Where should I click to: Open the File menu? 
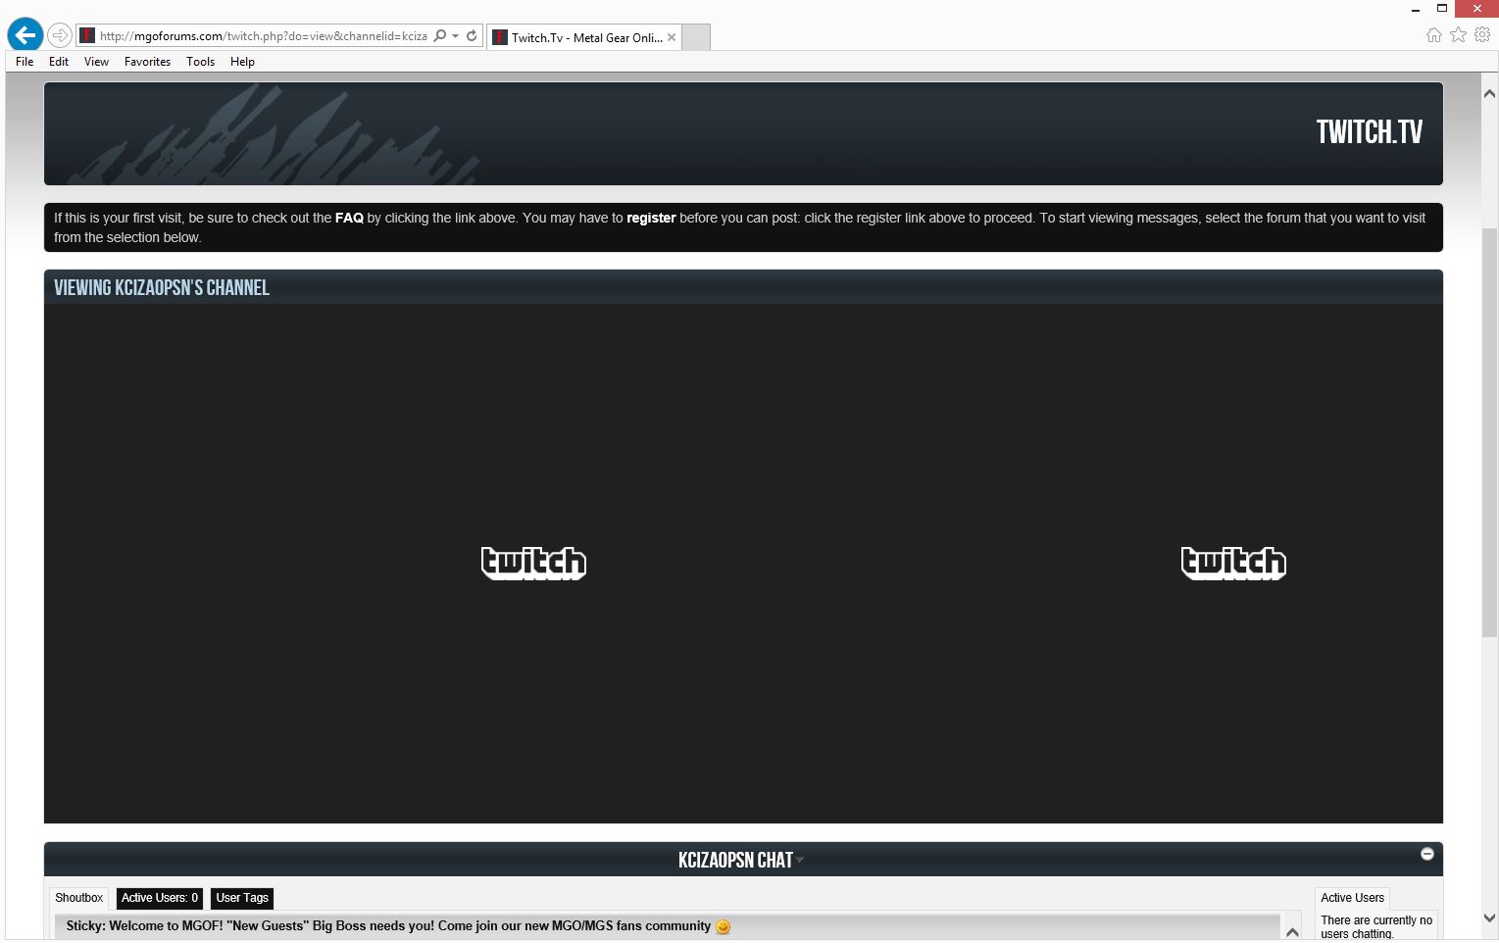25,61
